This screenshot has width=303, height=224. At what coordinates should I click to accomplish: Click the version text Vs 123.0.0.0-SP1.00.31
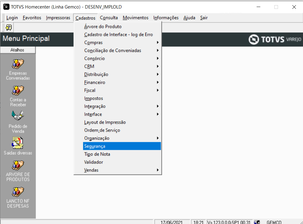(229, 222)
